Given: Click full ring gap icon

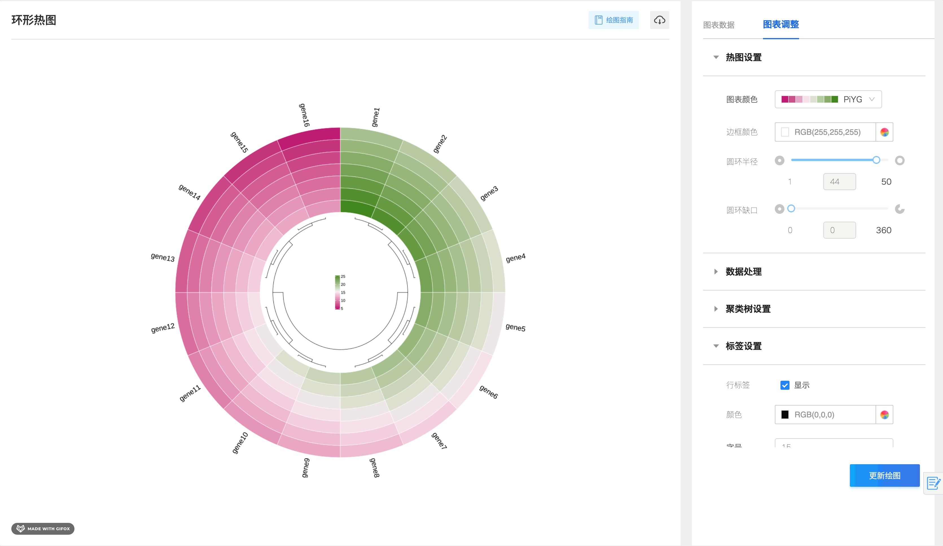Looking at the screenshot, I should tap(779, 209).
